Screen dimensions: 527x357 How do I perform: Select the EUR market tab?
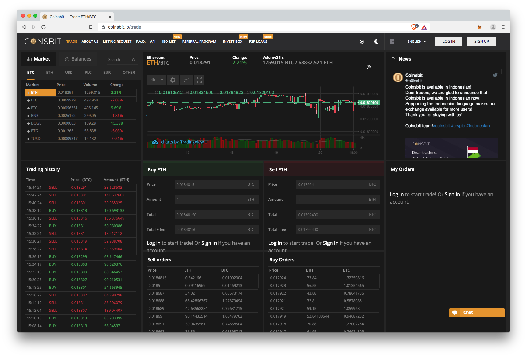(107, 73)
